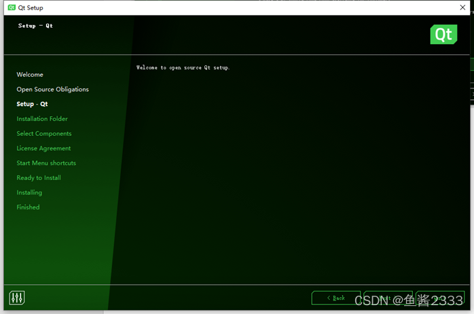Select the Installing step
Image resolution: width=474 pixels, height=314 pixels.
29,193
